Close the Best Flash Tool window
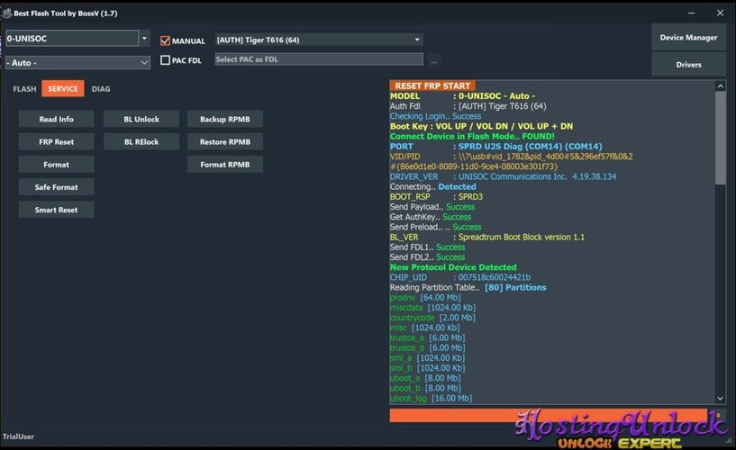 [x=720, y=13]
